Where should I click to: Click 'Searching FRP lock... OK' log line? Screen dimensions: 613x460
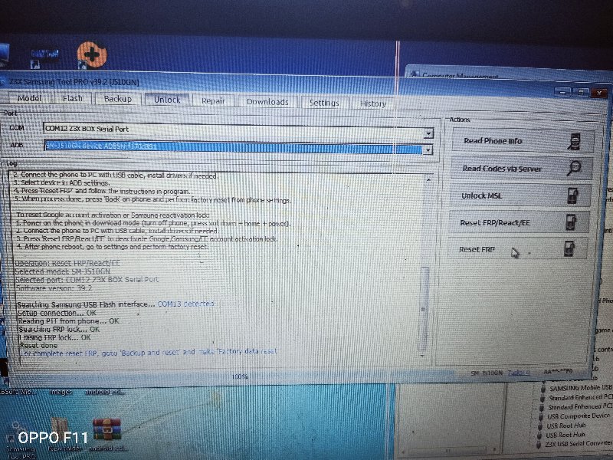point(59,329)
